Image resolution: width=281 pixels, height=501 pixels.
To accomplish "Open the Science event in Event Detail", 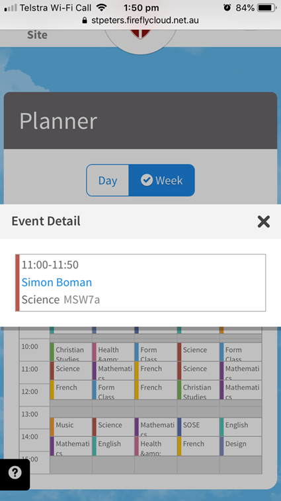I will pos(140,282).
